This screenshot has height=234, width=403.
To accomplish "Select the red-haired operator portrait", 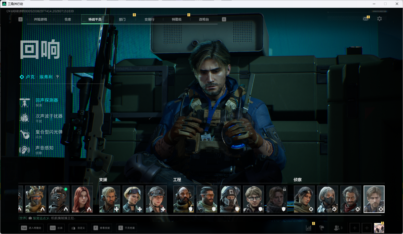I will tap(82, 199).
